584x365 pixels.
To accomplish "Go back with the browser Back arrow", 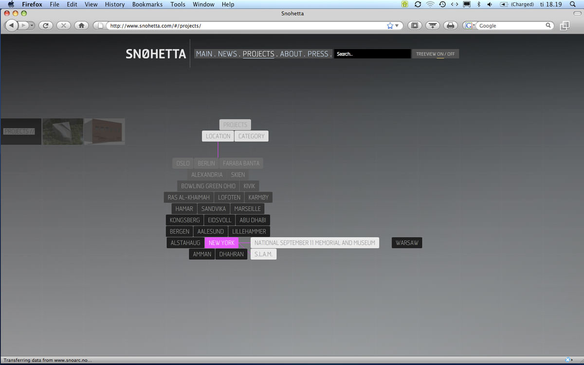I will click(11, 25).
